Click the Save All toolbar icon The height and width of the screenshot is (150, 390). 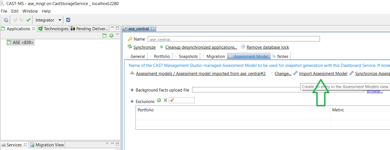(6, 20)
